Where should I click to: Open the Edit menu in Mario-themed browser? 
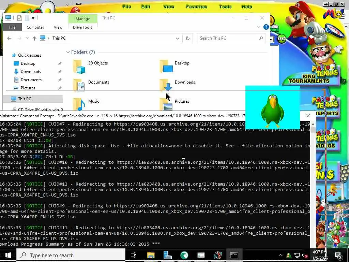point(146,7)
